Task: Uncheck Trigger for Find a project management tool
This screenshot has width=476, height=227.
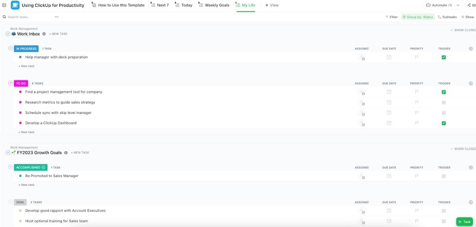Action: 444,92
